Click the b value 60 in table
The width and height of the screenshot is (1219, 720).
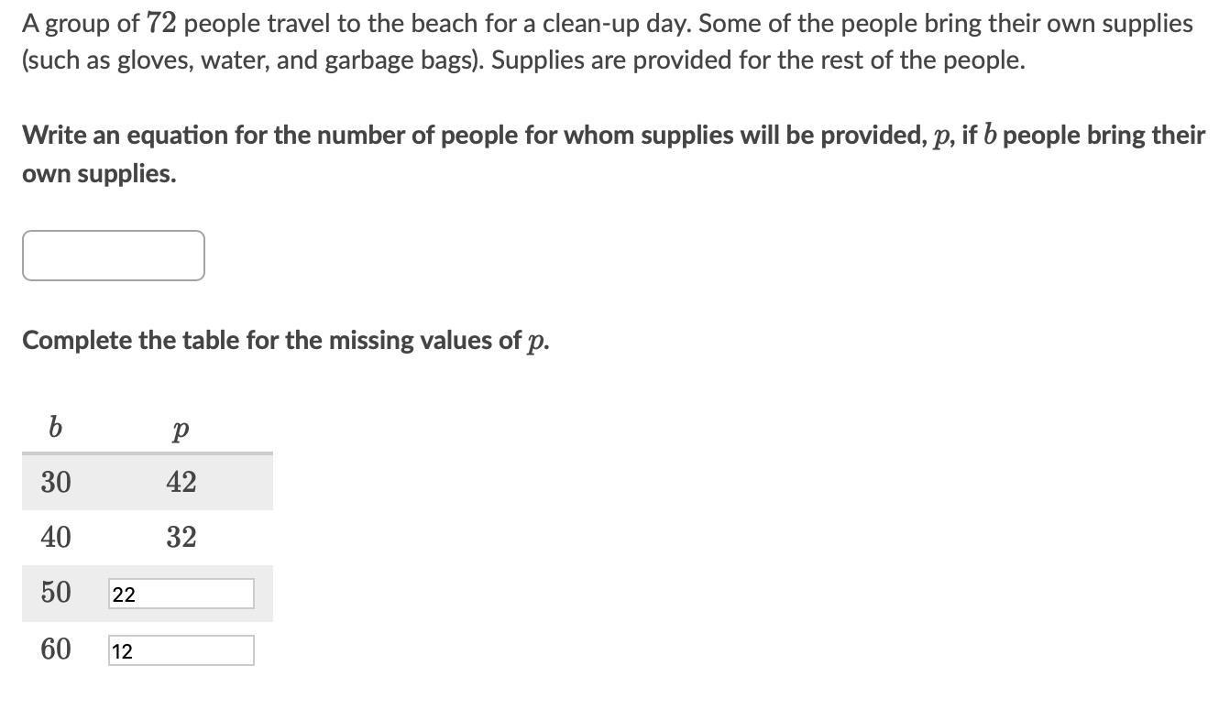[x=56, y=649]
